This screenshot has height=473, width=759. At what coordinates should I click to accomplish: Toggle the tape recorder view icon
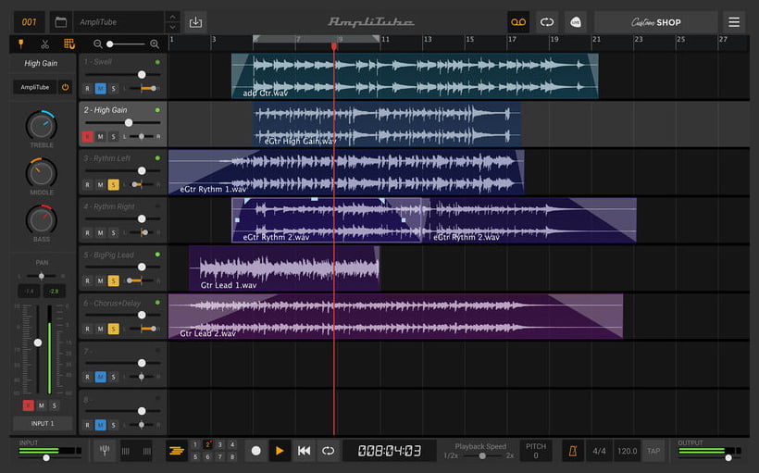point(518,22)
